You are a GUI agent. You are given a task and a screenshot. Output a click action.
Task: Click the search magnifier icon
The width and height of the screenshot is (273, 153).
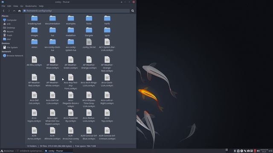click(x=133, y=11)
